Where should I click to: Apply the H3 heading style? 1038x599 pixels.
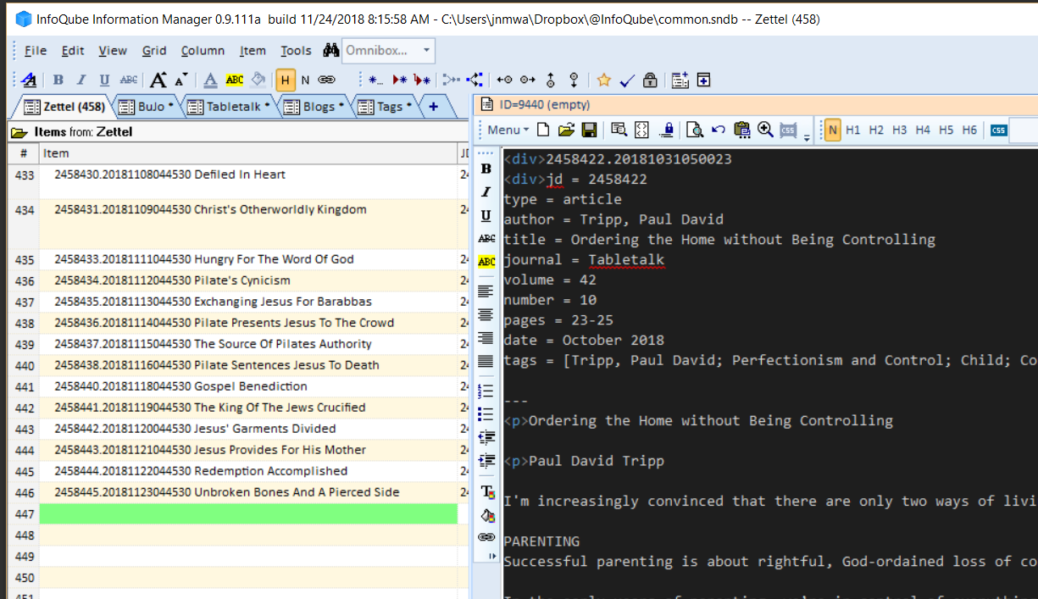(x=900, y=130)
